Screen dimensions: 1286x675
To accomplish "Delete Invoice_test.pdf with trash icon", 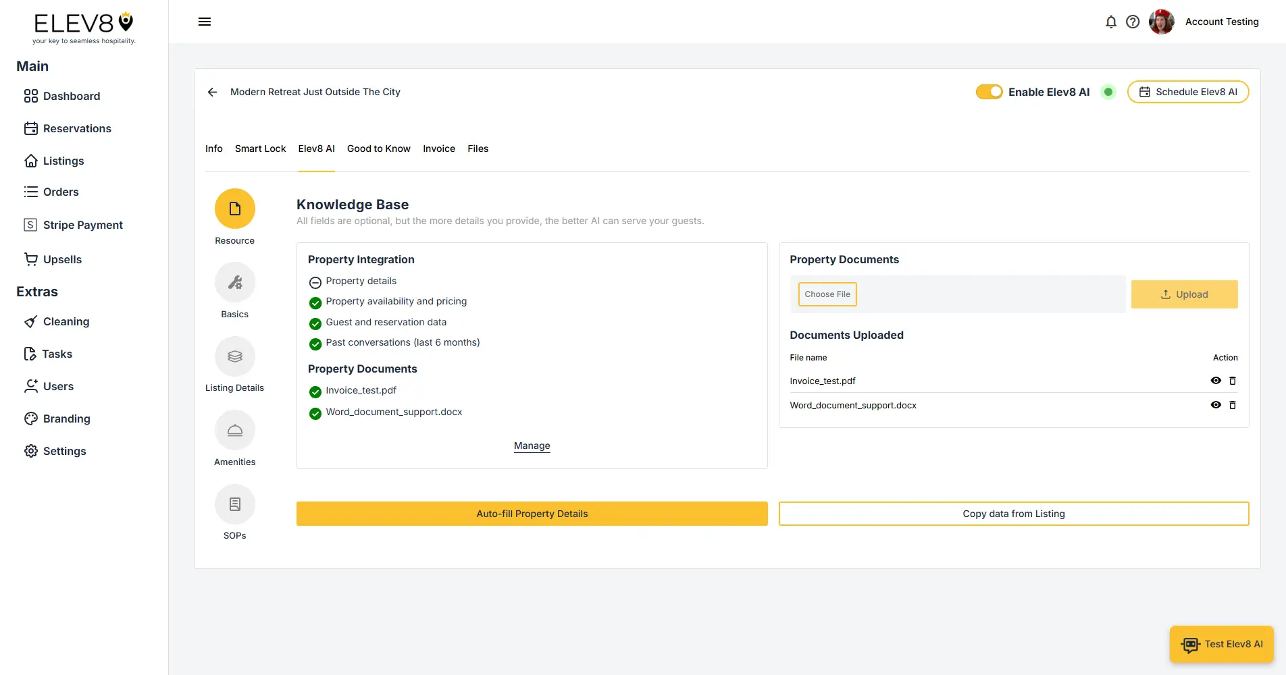I will (x=1233, y=381).
